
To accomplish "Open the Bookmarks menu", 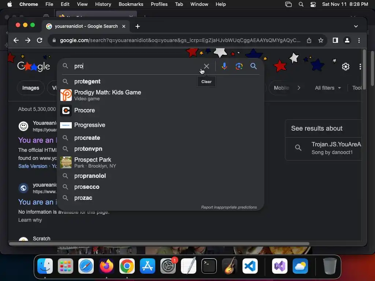I will (131, 4).
